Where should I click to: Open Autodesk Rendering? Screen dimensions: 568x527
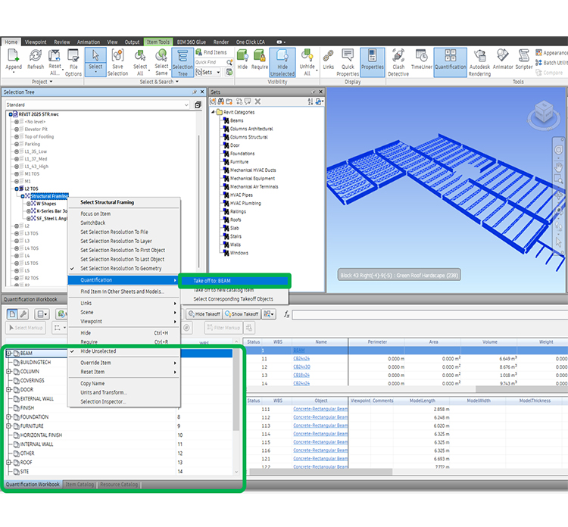[479, 62]
